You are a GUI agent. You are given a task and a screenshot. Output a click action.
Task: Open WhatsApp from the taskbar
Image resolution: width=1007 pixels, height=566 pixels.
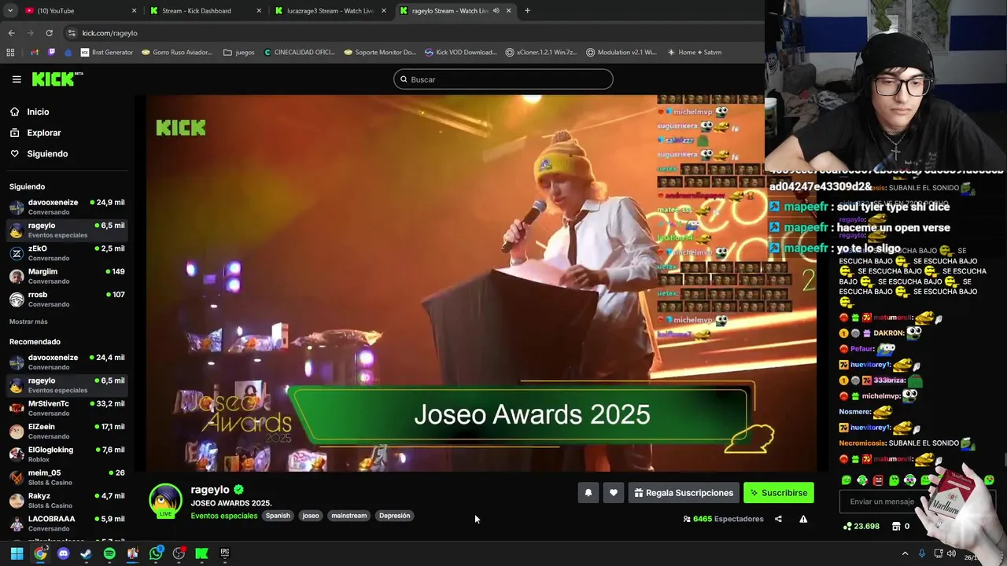(x=156, y=553)
